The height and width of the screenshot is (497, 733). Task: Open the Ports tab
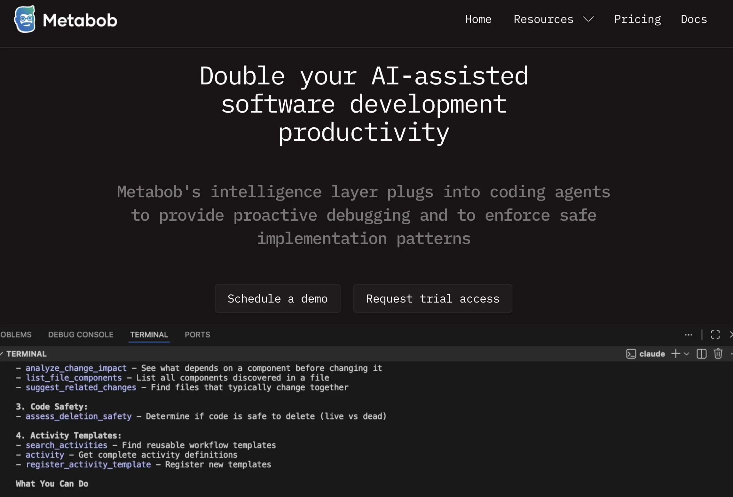(197, 335)
